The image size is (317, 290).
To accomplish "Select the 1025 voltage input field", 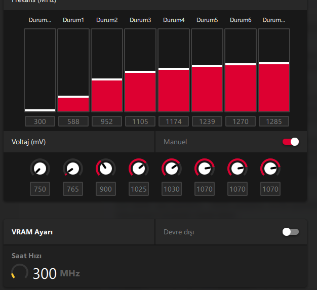I will click(x=139, y=189).
